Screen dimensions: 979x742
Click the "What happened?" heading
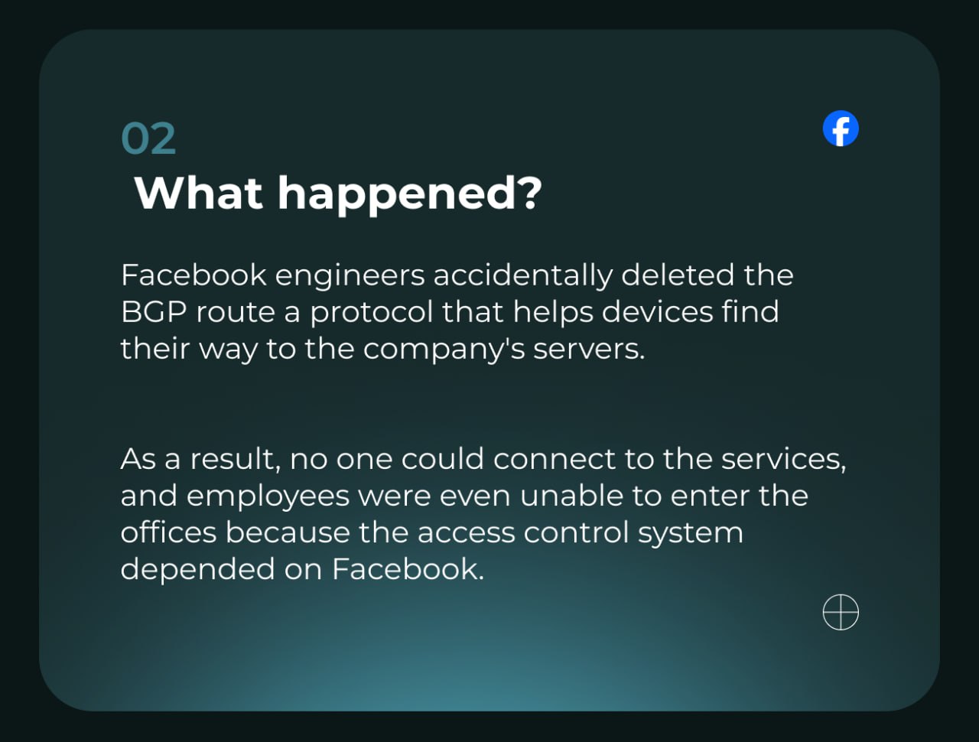point(337,193)
